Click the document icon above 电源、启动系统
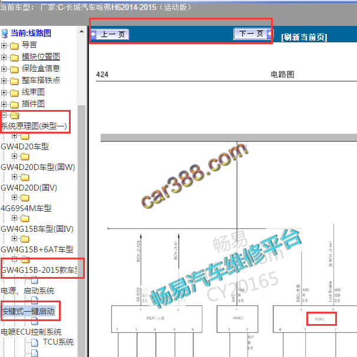 pyautogui.click(x=34, y=280)
